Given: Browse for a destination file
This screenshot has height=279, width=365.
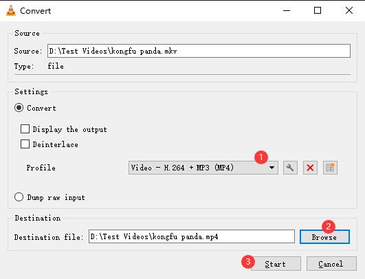Looking at the screenshot, I should [x=324, y=237].
